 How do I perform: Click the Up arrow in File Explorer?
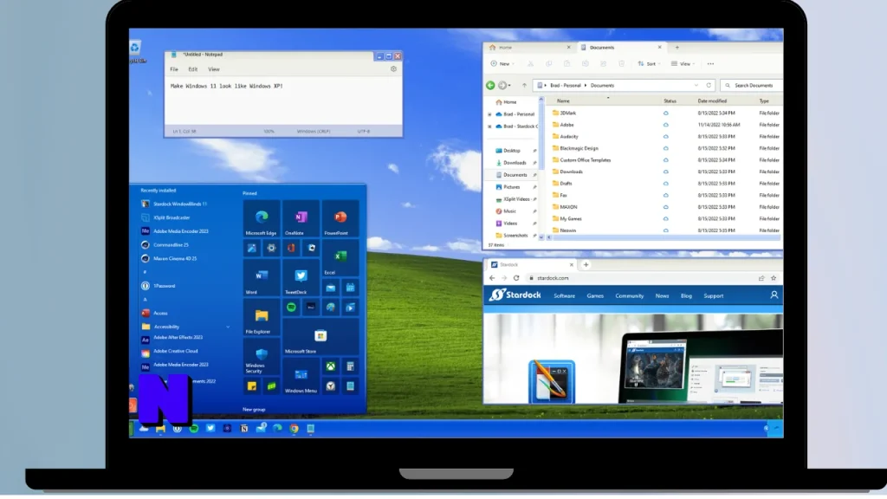point(524,86)
